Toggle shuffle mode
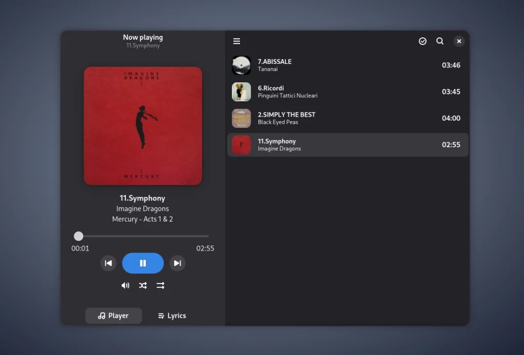Screen dimensions: 524x355 [x=143, y=285]
